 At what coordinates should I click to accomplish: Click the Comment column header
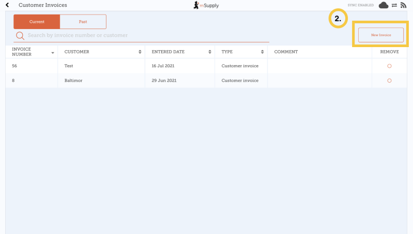tap(286, 52)
